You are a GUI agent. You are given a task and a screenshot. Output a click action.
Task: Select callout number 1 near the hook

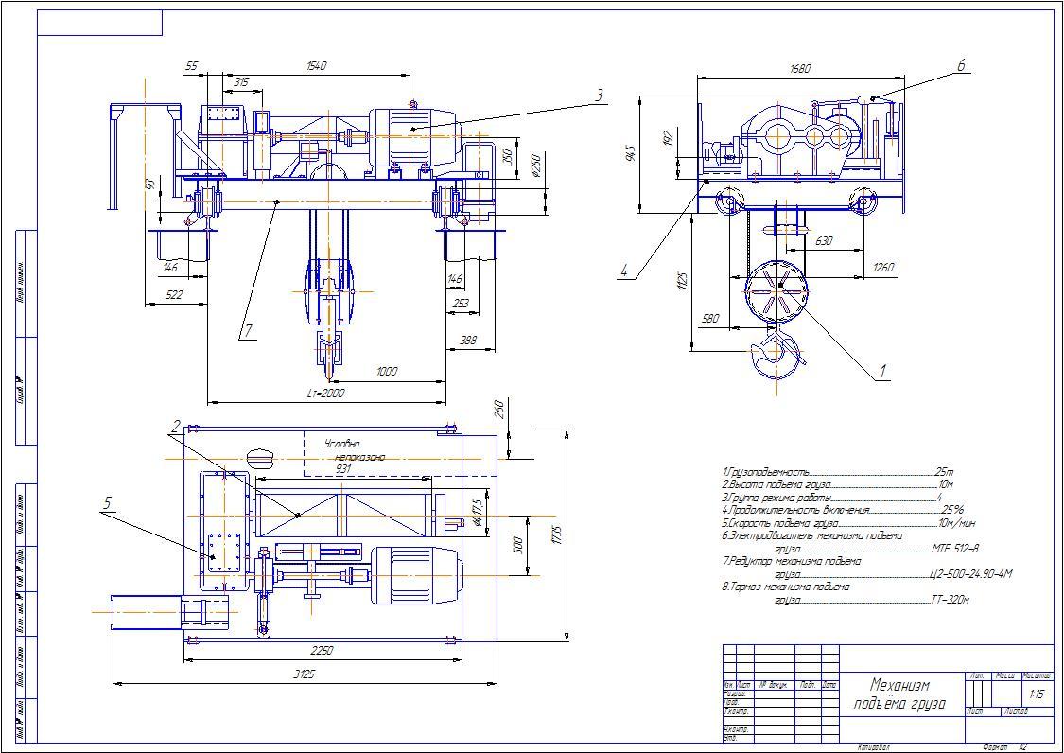tap(882, 372)
